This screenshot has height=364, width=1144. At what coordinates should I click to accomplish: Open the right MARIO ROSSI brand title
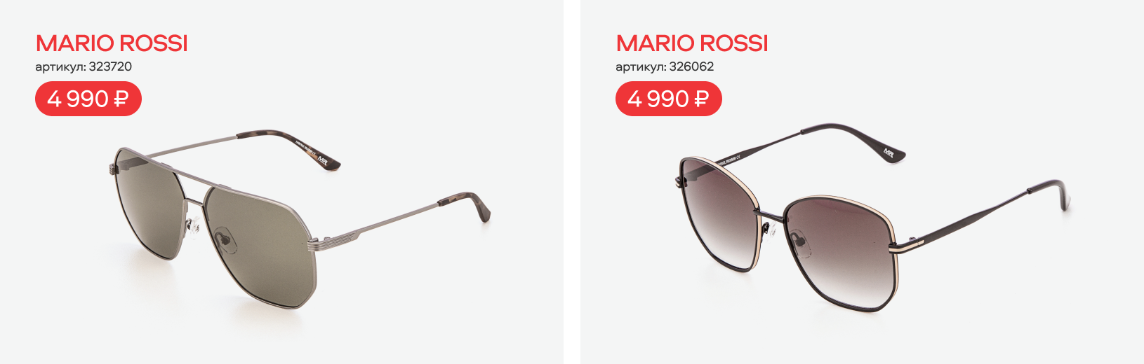click(x=692, y=43)
